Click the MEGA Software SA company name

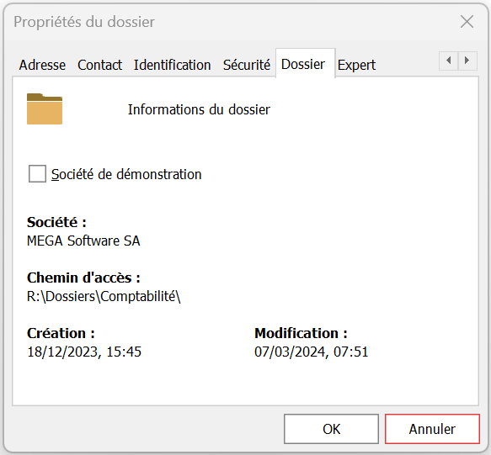pos(83,241)
